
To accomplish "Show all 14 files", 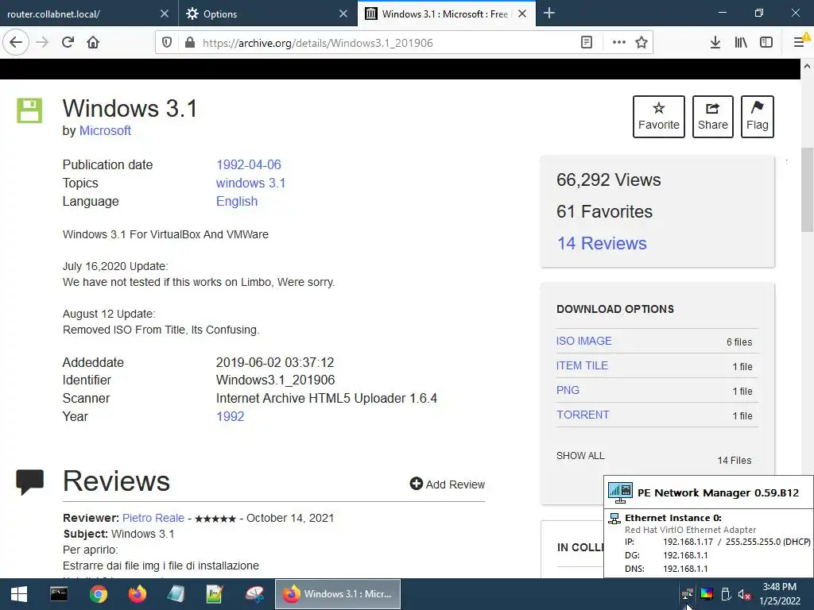I will coord(580,455).
